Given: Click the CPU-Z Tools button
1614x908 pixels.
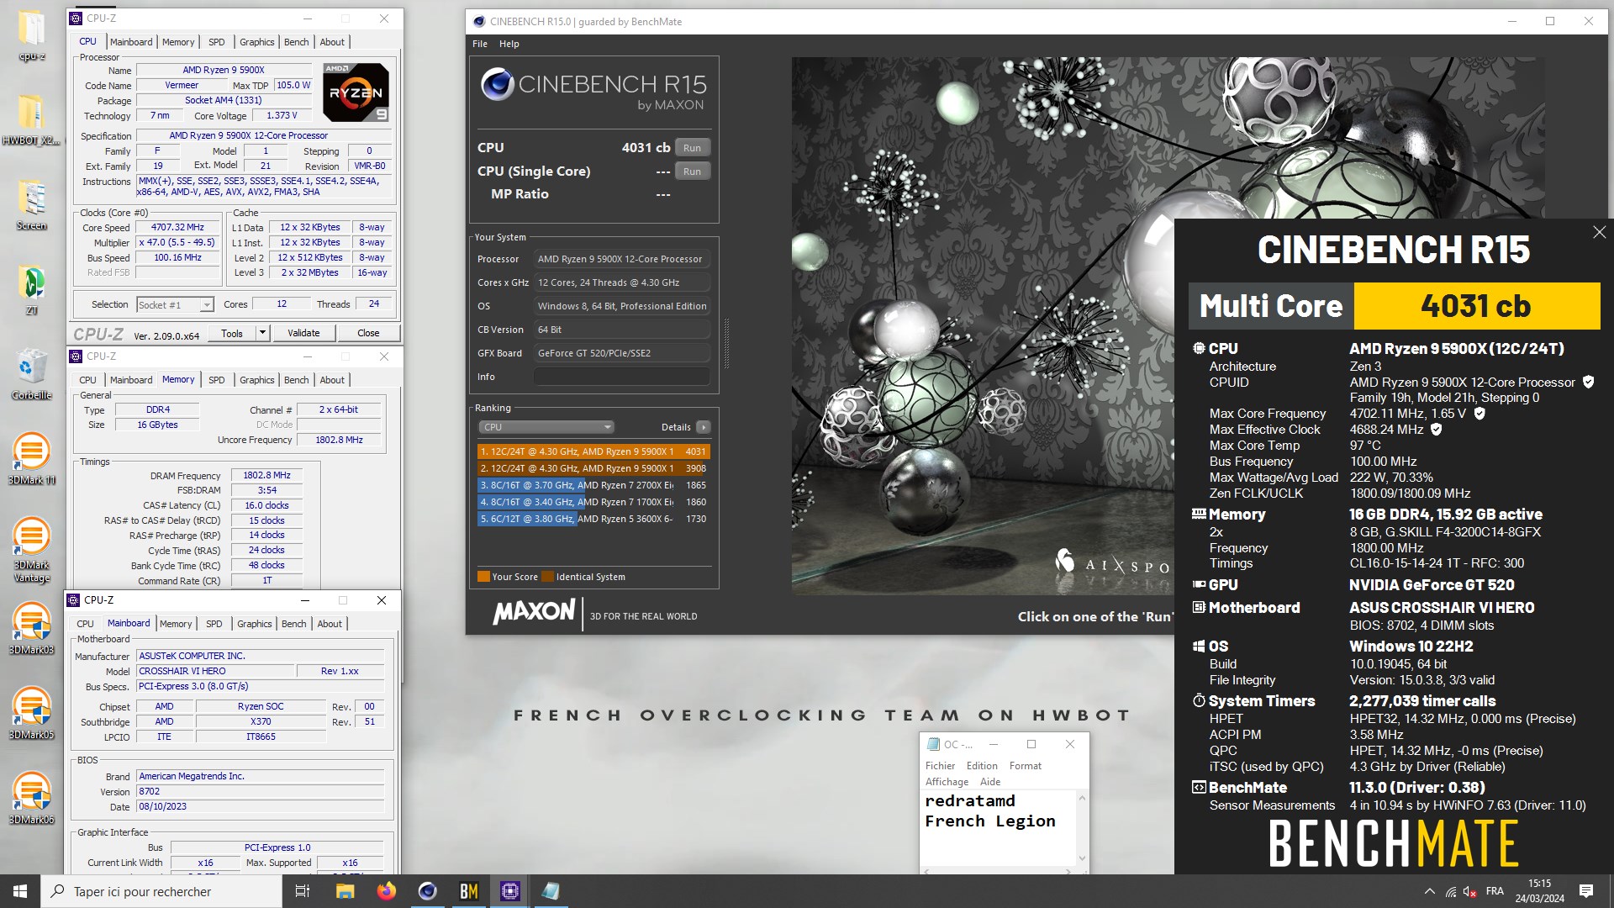Looking at the screenshot, I should tap(232, 333).
